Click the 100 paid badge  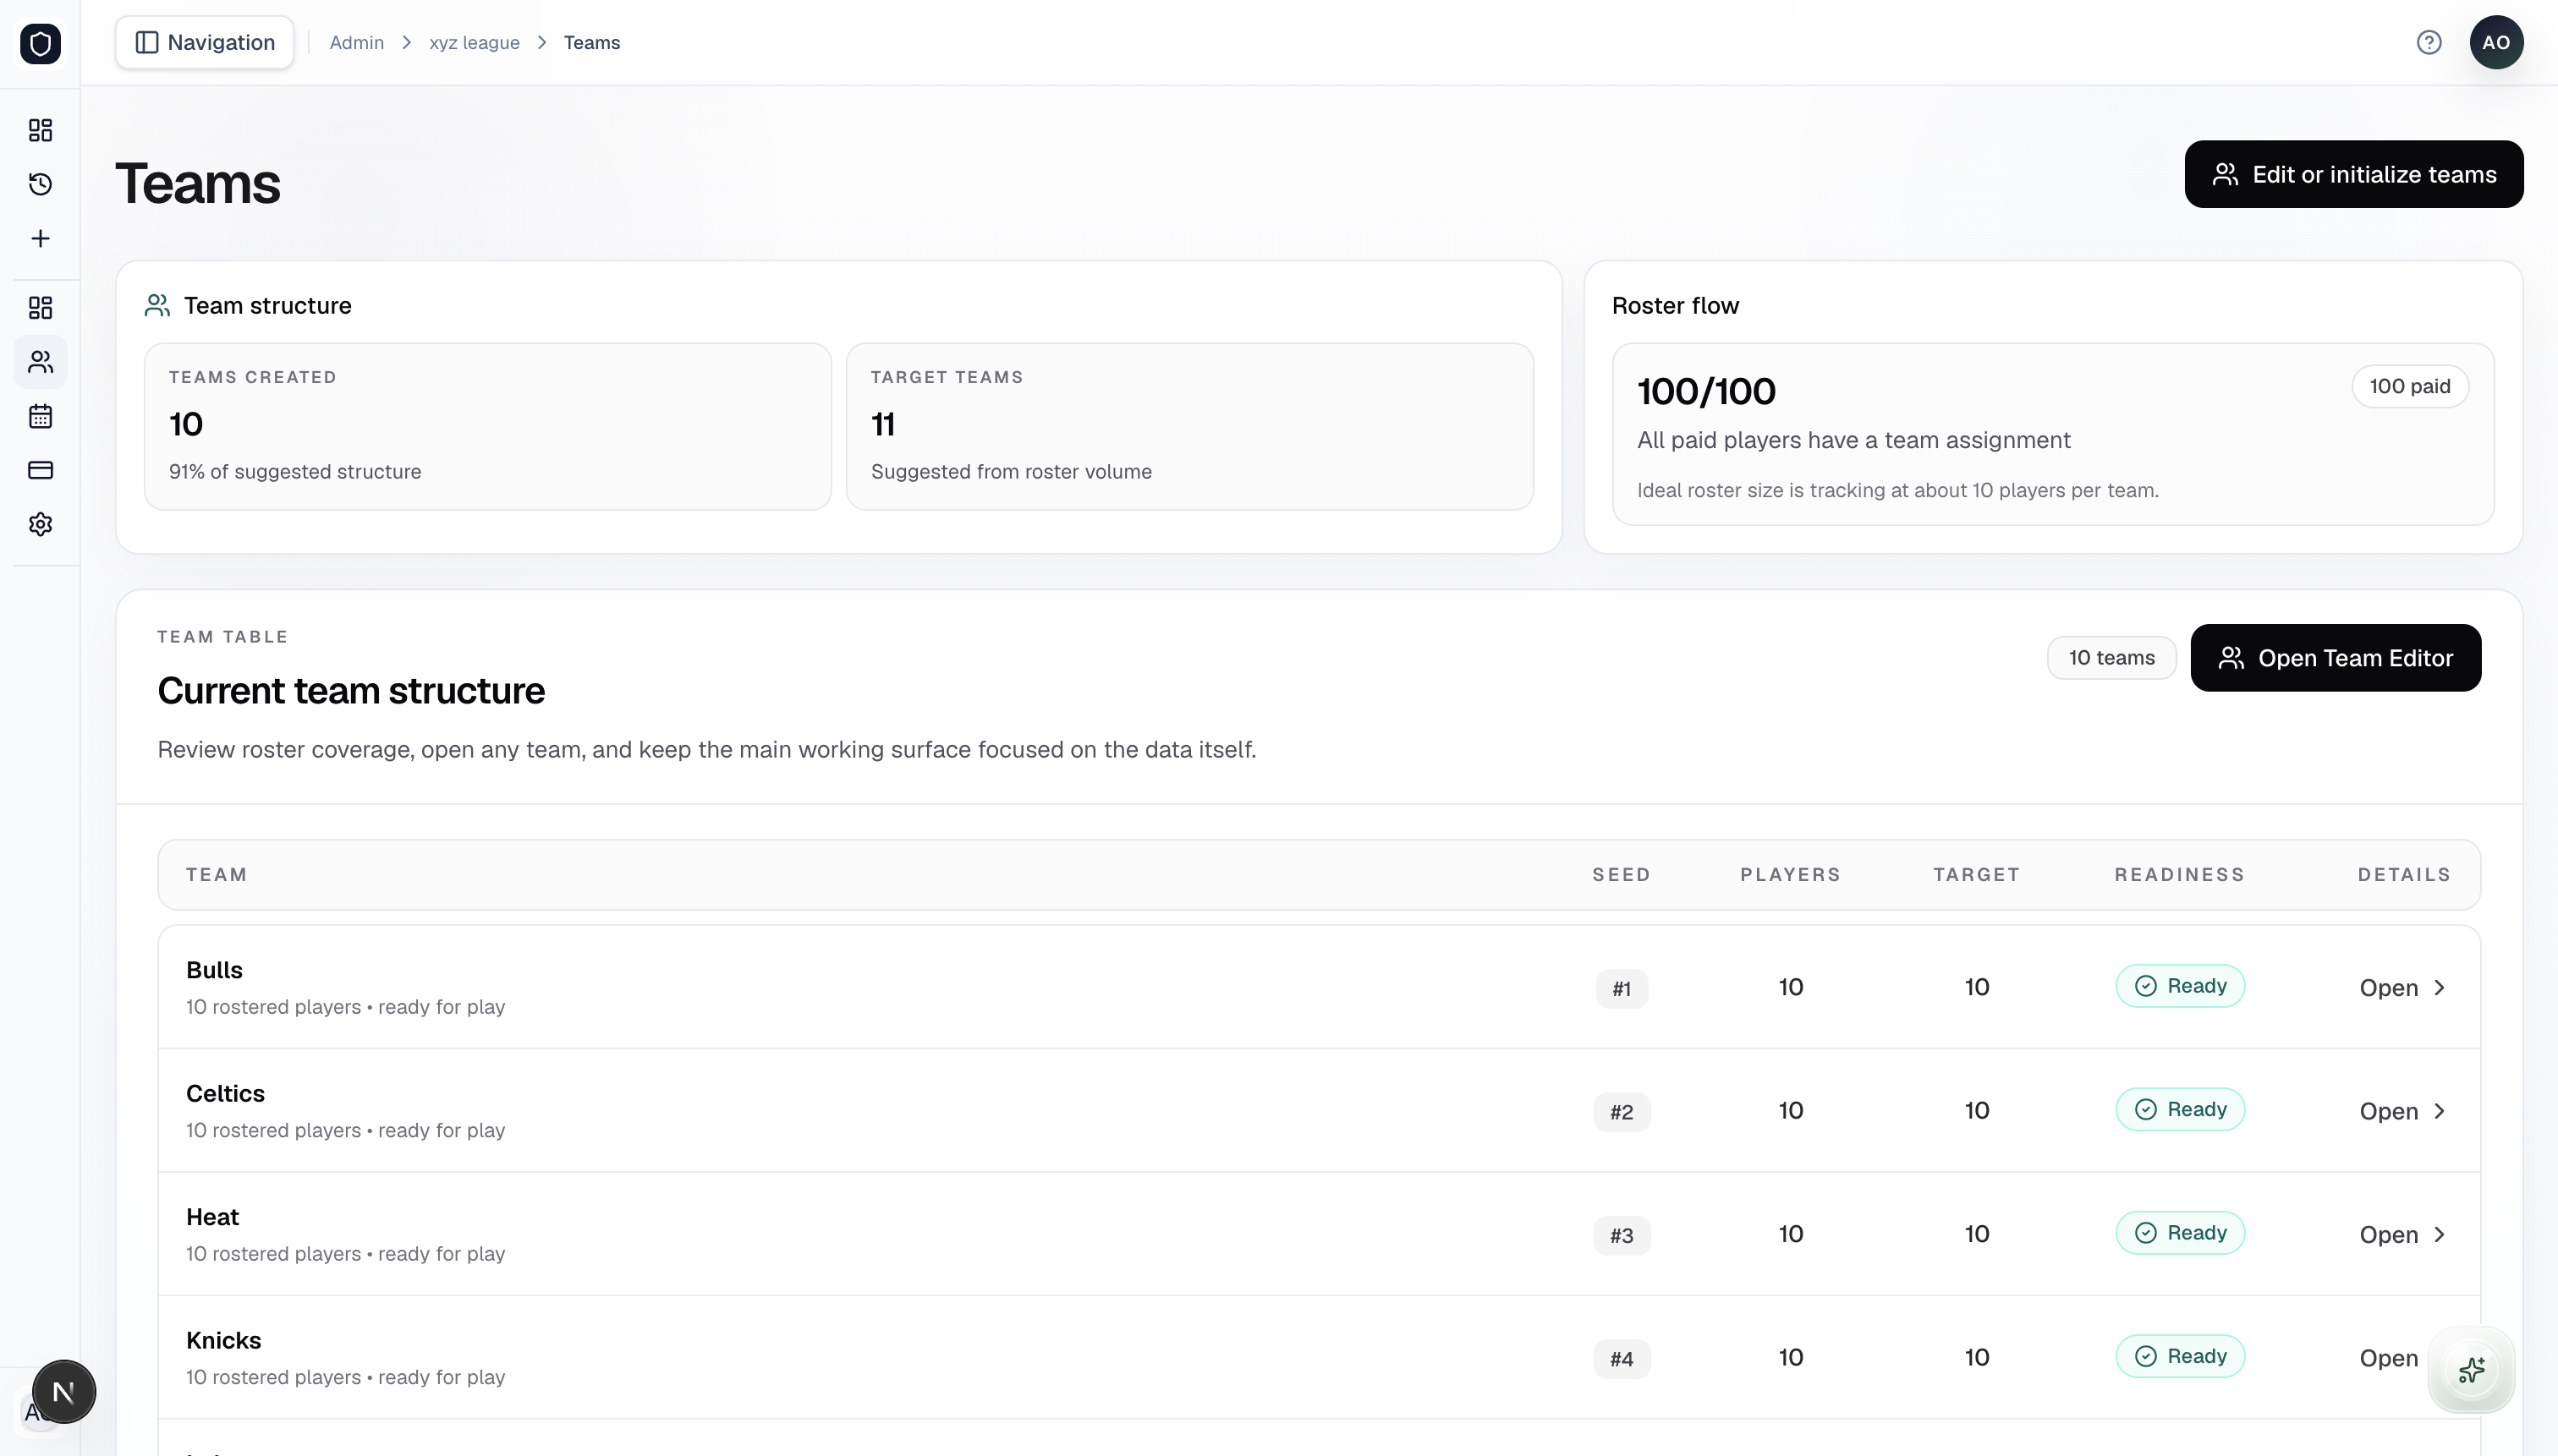click(x=2409, y=386)
